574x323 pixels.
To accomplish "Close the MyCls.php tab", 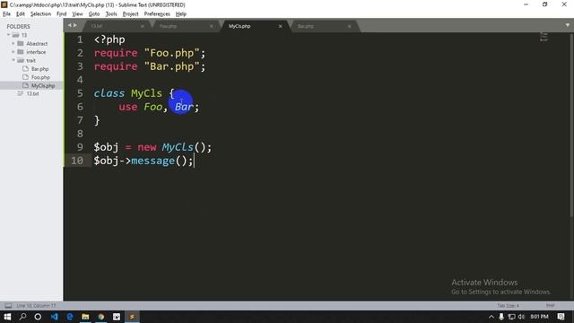I will (x=281, y=26).
